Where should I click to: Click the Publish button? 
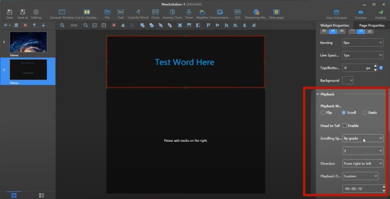point(381,14)
